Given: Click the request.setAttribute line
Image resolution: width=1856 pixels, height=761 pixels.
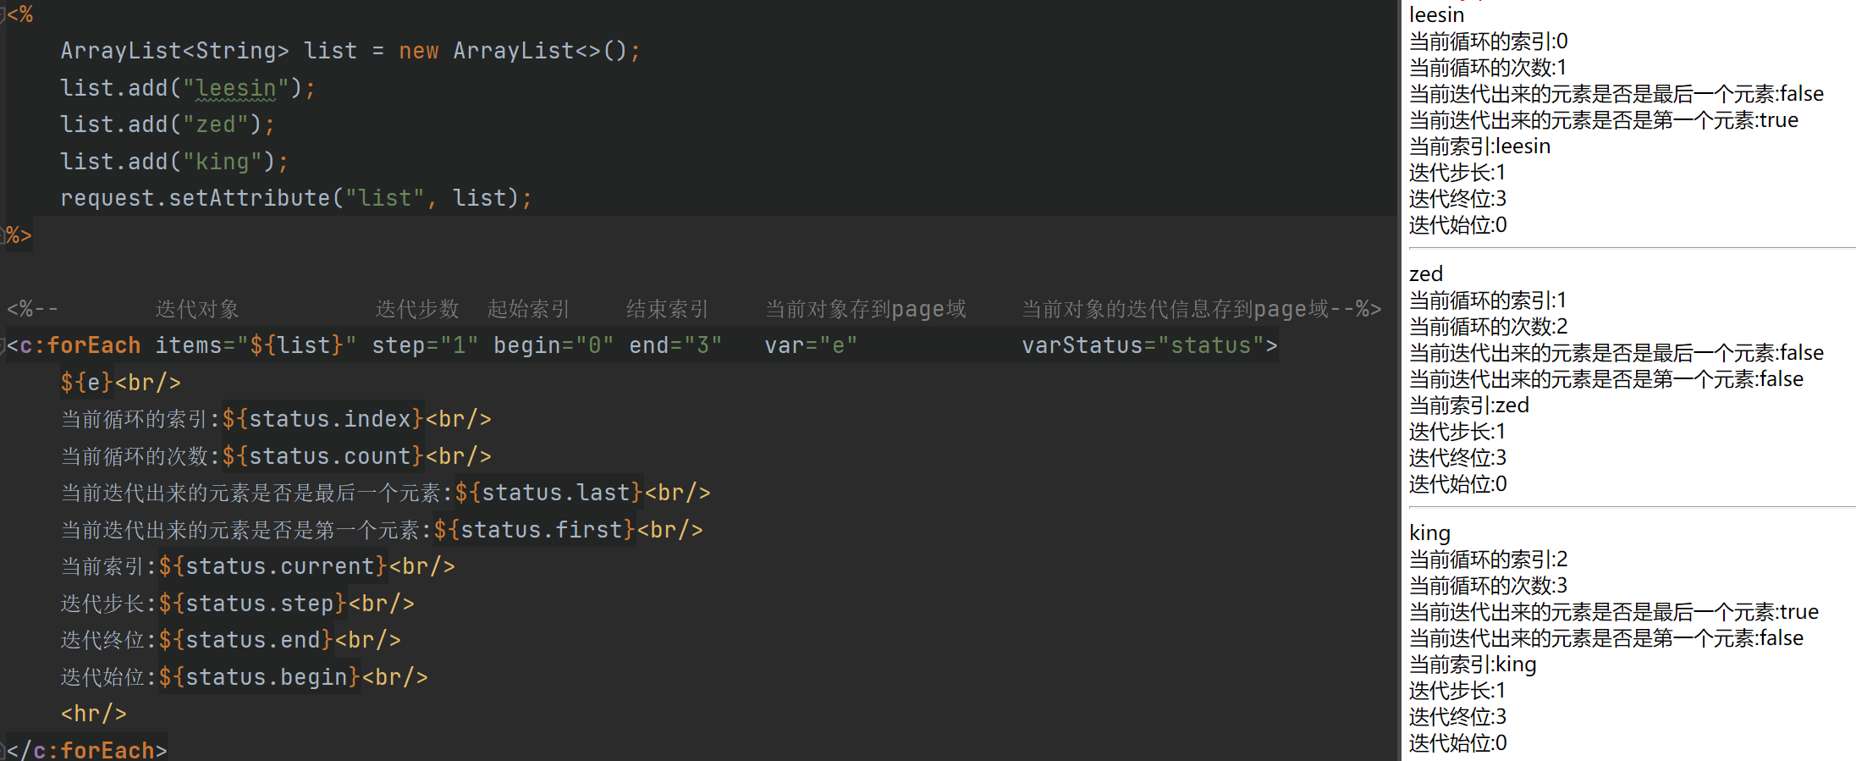Looking at the screenshot, I should (296, 198).
